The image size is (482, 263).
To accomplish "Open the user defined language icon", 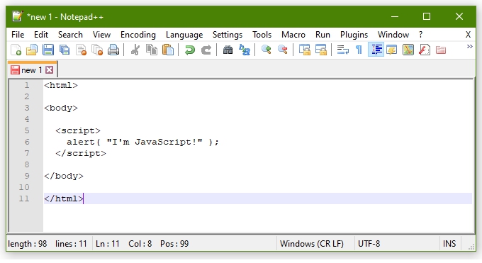I will click(392, 50).
